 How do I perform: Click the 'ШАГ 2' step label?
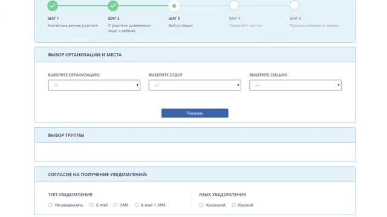(114, 18)
